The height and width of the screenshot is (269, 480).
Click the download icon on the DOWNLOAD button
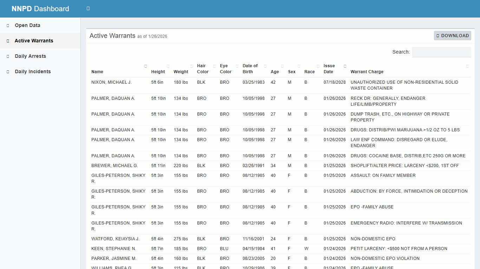coord(438,35)
